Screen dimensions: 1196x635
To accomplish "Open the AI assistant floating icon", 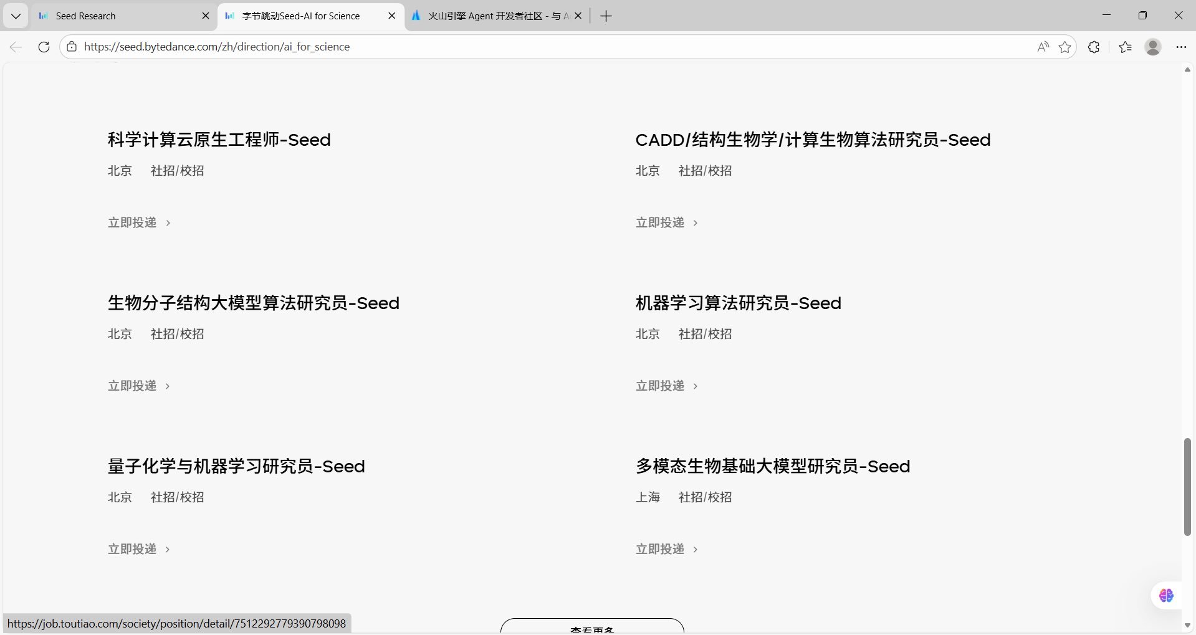I will [1165, 595].
